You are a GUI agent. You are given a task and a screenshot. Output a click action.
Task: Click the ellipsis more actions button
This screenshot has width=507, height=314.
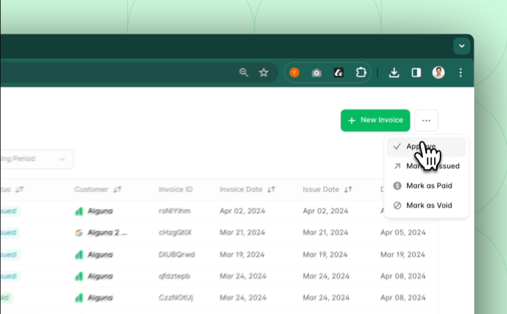[x=426, y=120]
